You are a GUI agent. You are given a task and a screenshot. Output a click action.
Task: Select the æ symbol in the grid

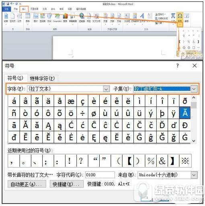71,101
